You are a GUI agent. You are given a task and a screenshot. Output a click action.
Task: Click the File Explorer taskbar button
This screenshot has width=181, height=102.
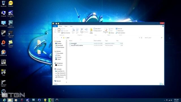tap(10, 100)
